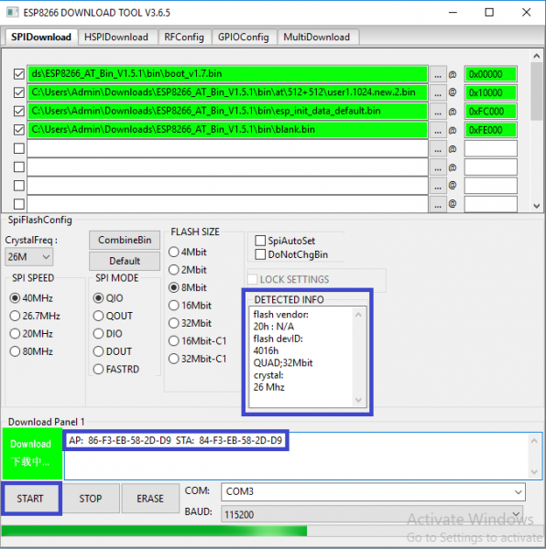Click the STOP button
The height and width of the screenshot is (549, 546).
91,499
